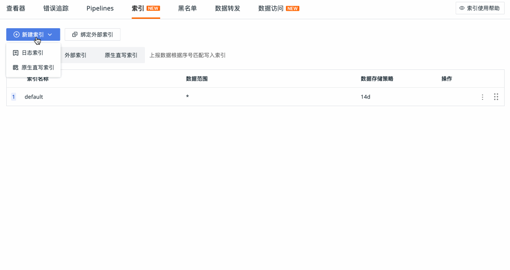Open the 错误追踪 tab
510x270 pixels.
(x=56, y=8)
